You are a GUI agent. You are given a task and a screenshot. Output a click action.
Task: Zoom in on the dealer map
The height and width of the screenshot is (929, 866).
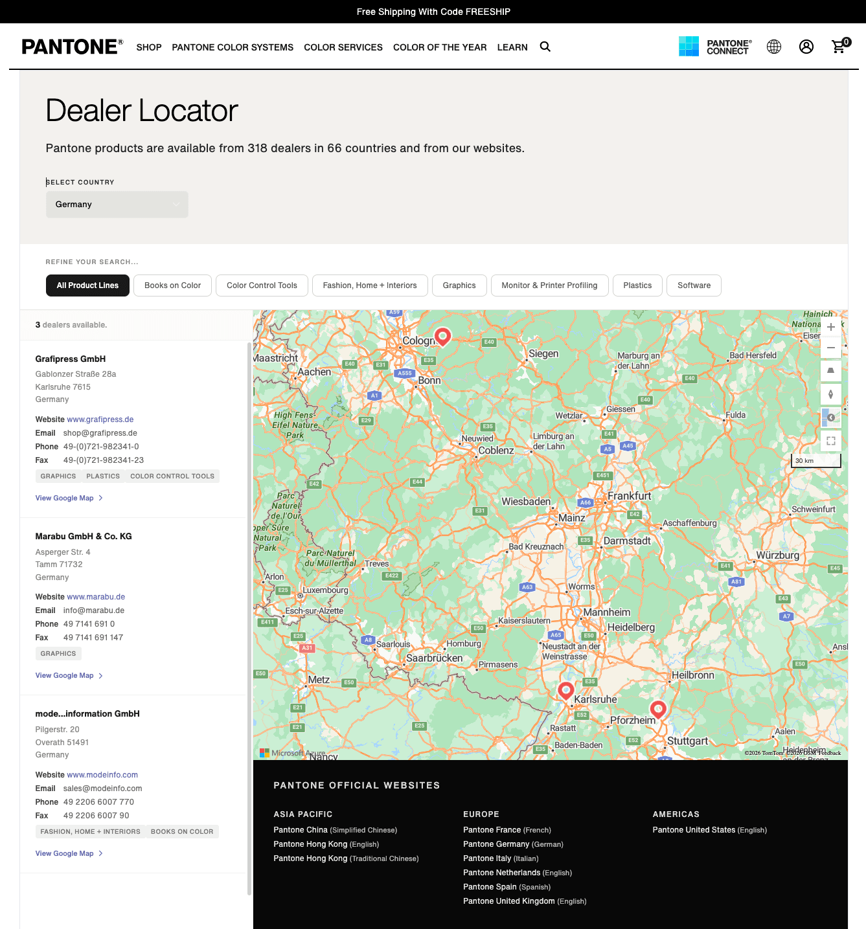point(830,327)
